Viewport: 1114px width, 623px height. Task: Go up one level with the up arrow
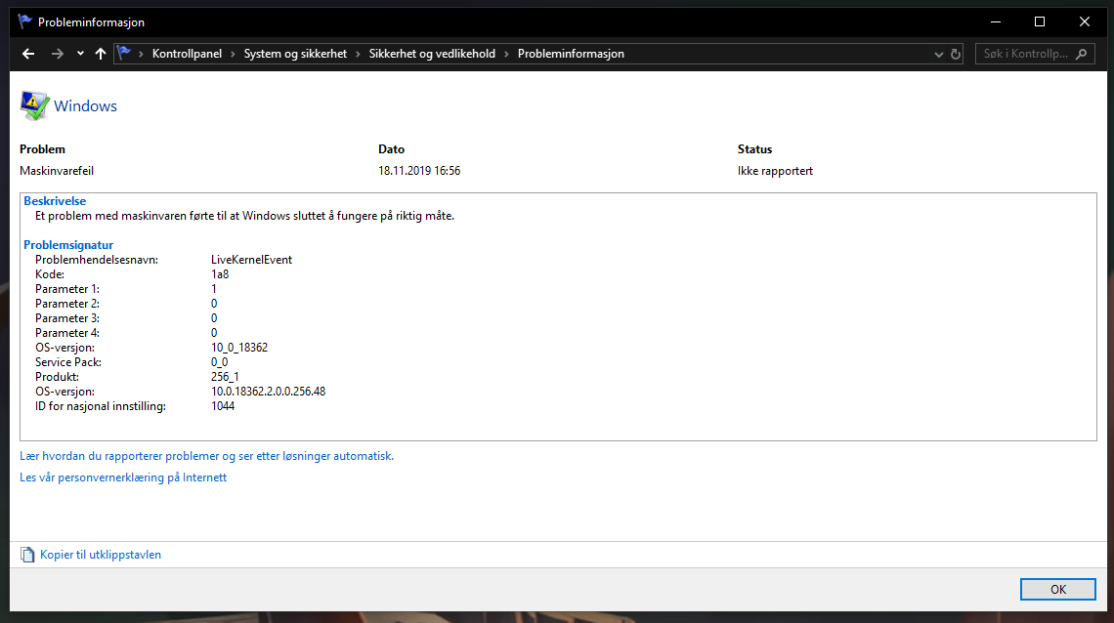(x=101, y=54)
